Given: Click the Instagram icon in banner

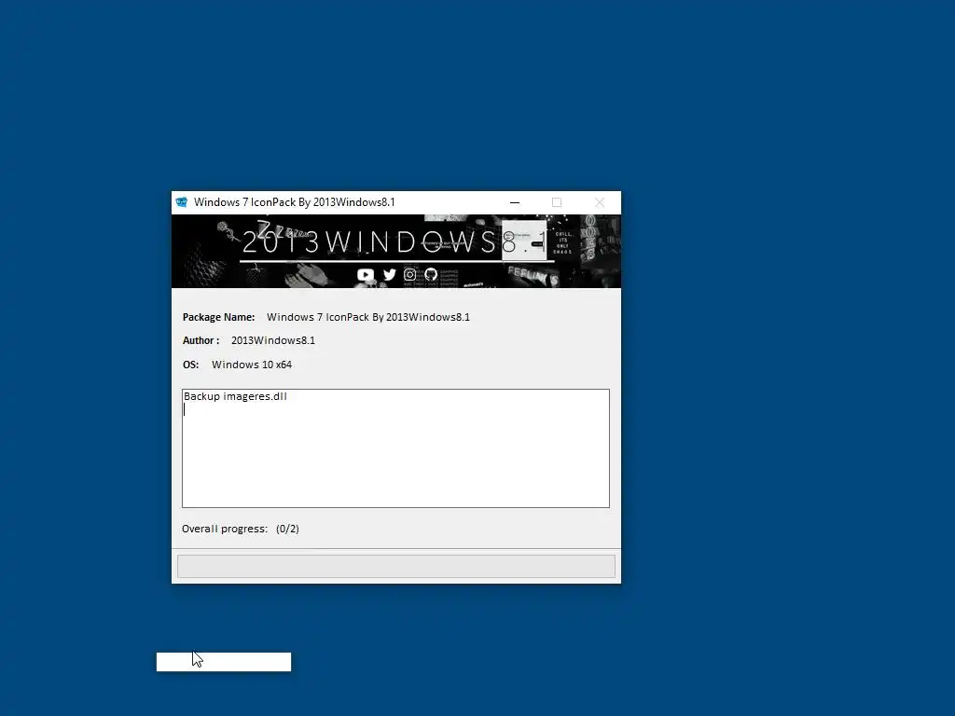Looking at the screenshot, I should point(410,275).
